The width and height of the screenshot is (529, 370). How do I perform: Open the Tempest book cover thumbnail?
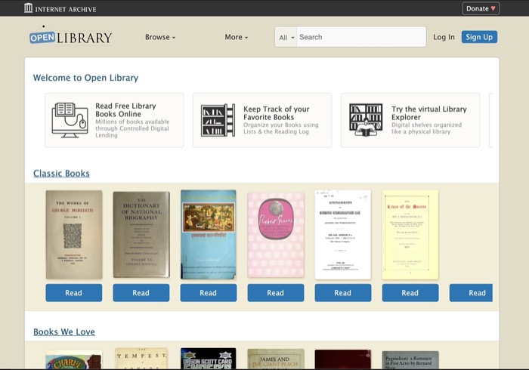(x=141, y=359)
